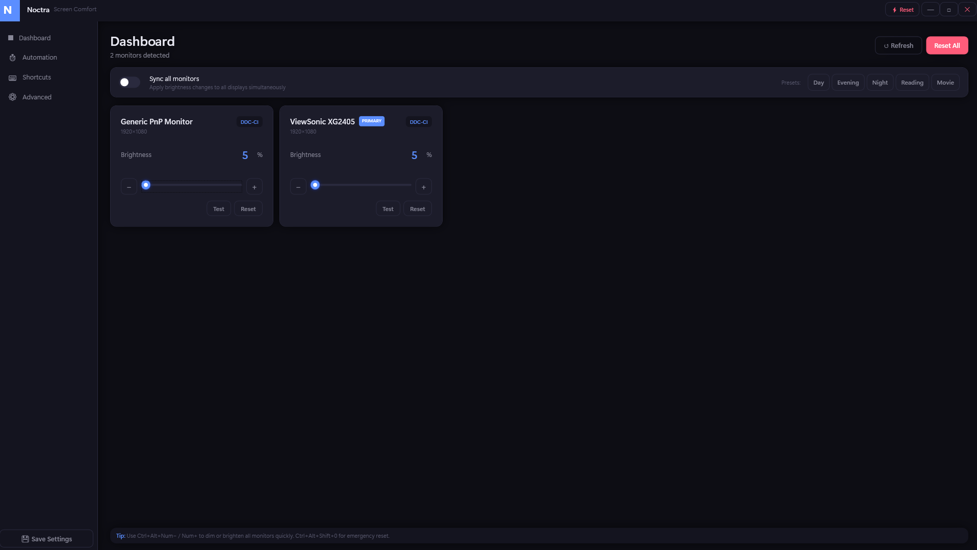Apply the Day preset

click(818, 83)
